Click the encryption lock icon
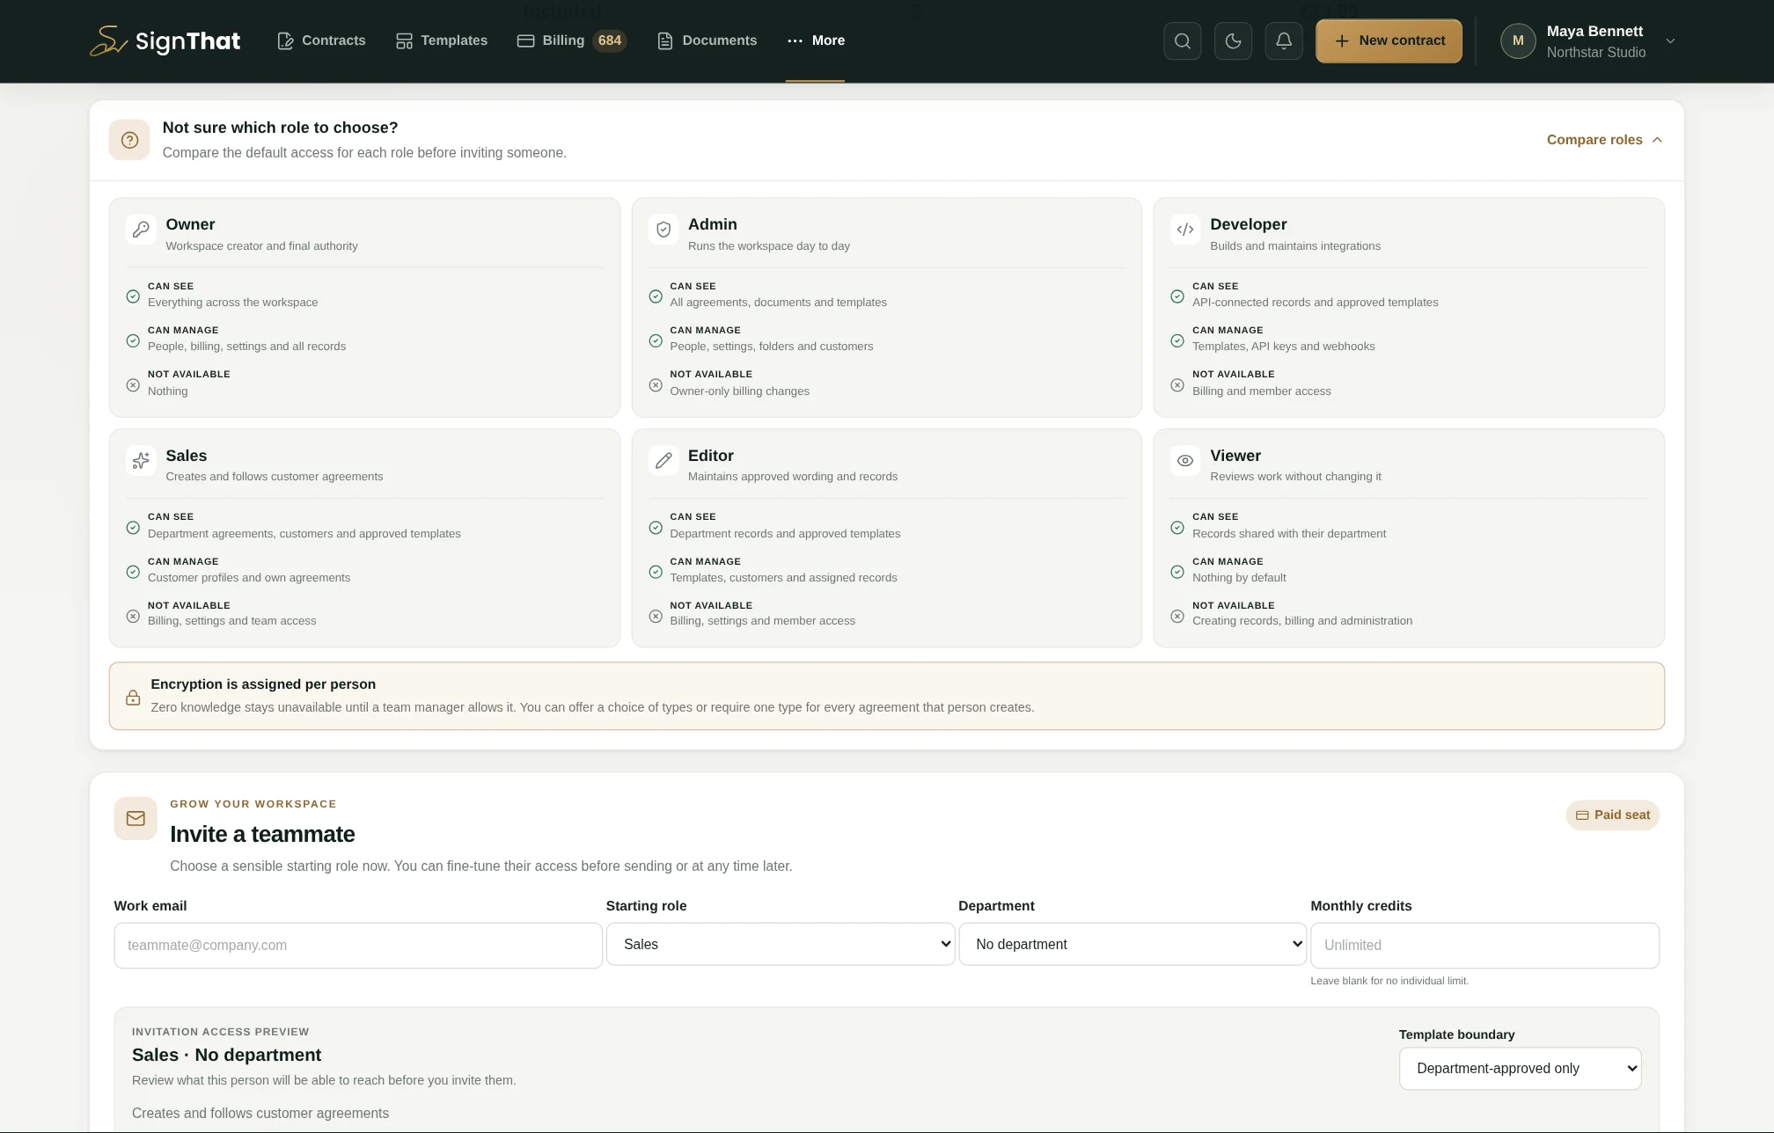The width and height of the screenshot is (1774, 1133). pyautogui.click(x=133, y=698)
